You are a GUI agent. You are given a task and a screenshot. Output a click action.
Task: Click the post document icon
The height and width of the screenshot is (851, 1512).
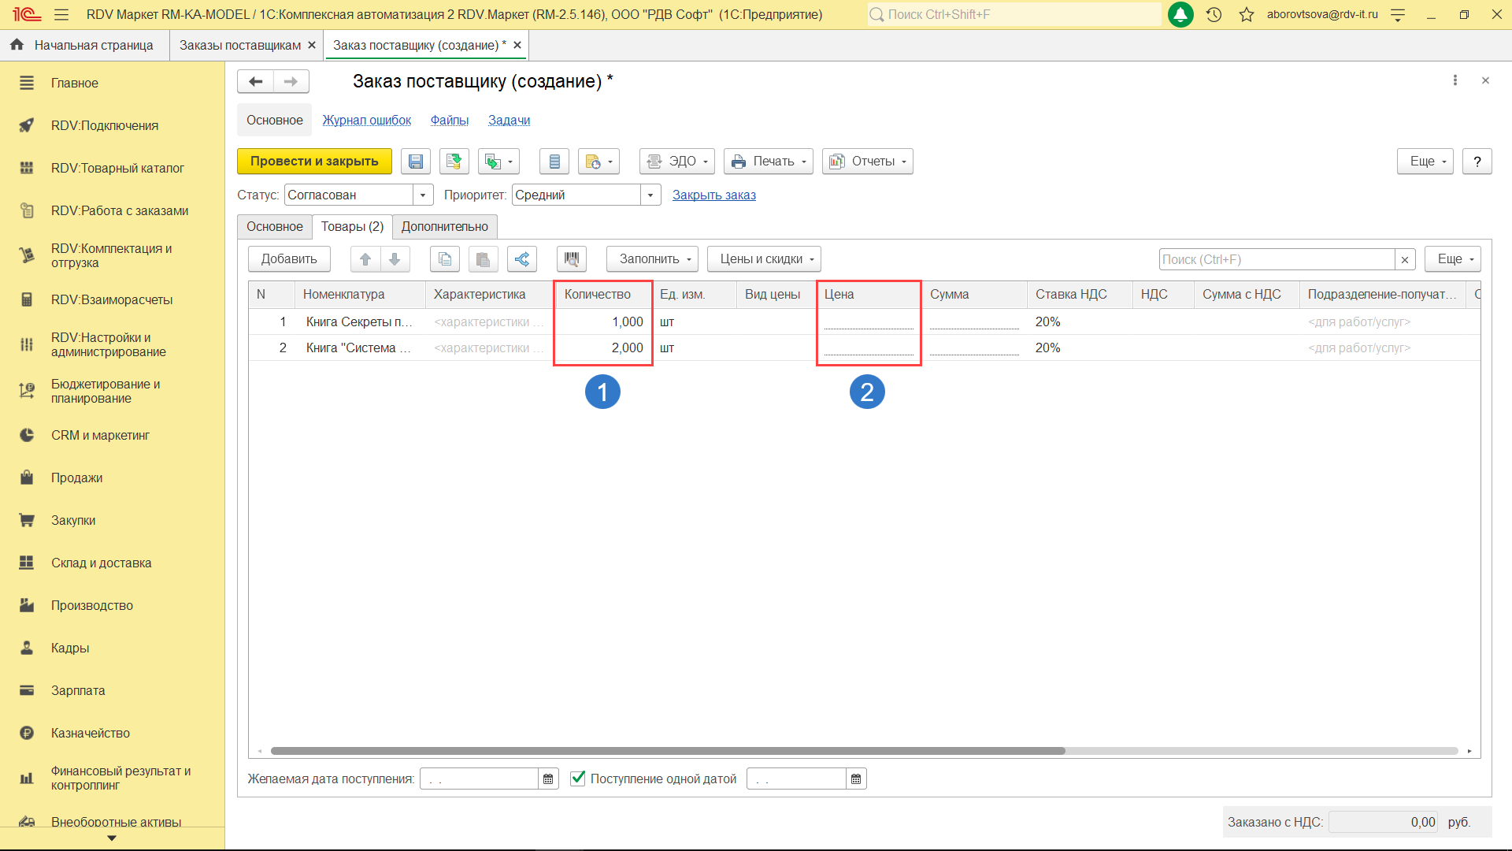pos(454,162)
